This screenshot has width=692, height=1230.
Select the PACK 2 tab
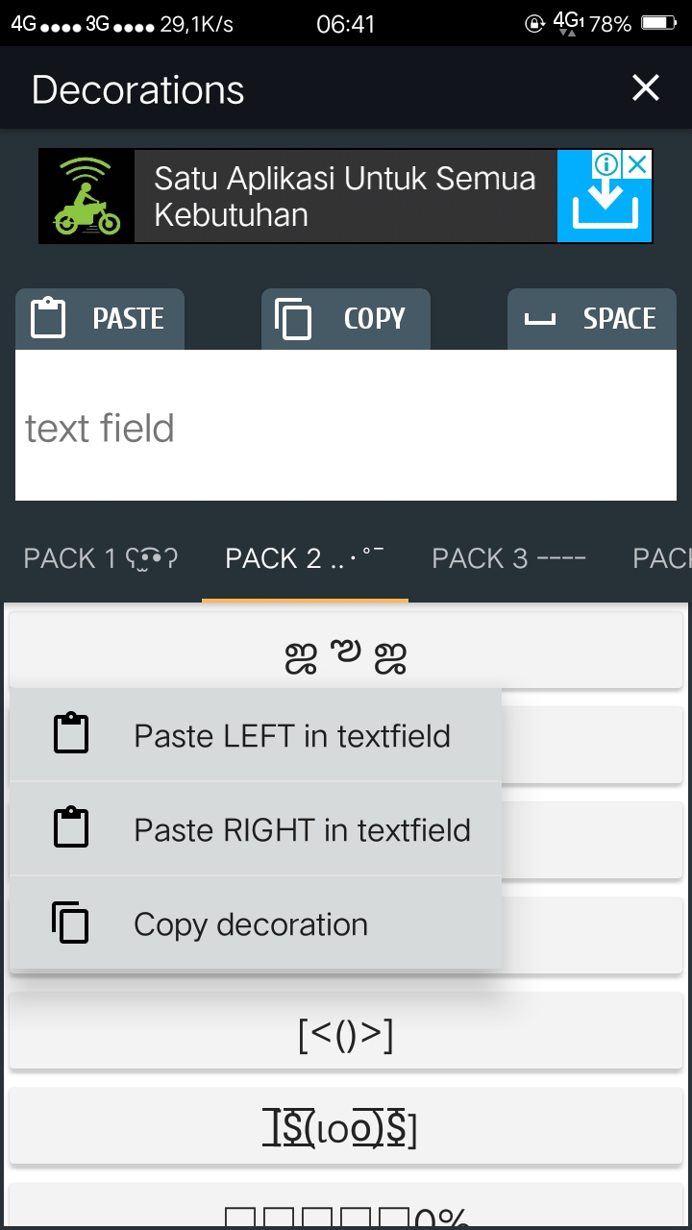[305, 558]
